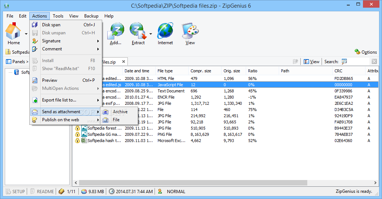Clear the search with X button
The image size is (382, 199).
coord(374,62)
